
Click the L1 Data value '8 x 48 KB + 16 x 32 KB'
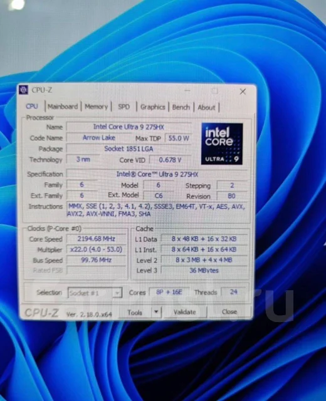204,239
